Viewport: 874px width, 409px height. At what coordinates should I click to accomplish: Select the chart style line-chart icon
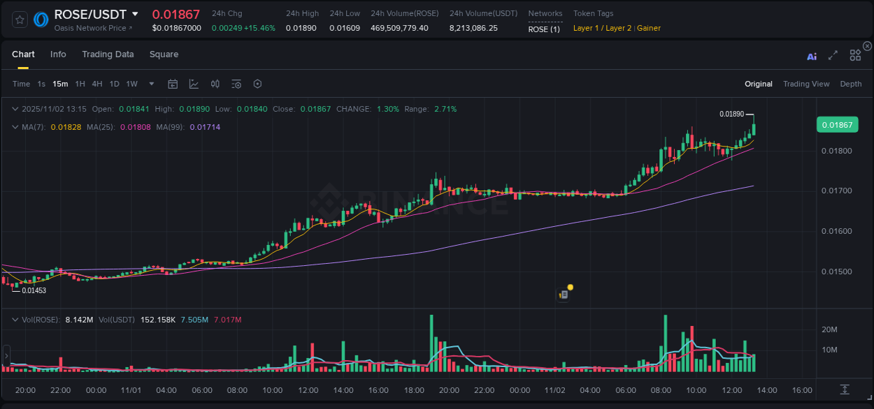[x=194, y=84]
